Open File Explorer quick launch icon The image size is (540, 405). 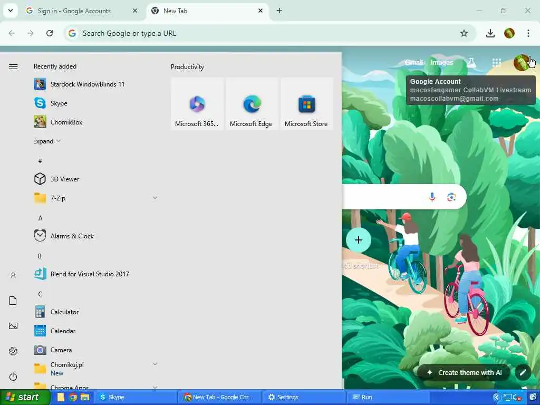[85, 397]
